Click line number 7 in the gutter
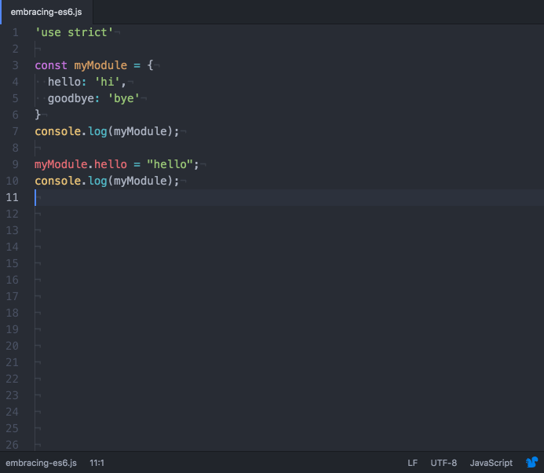The height and width of the screenshot is (473, 544). 15,132
